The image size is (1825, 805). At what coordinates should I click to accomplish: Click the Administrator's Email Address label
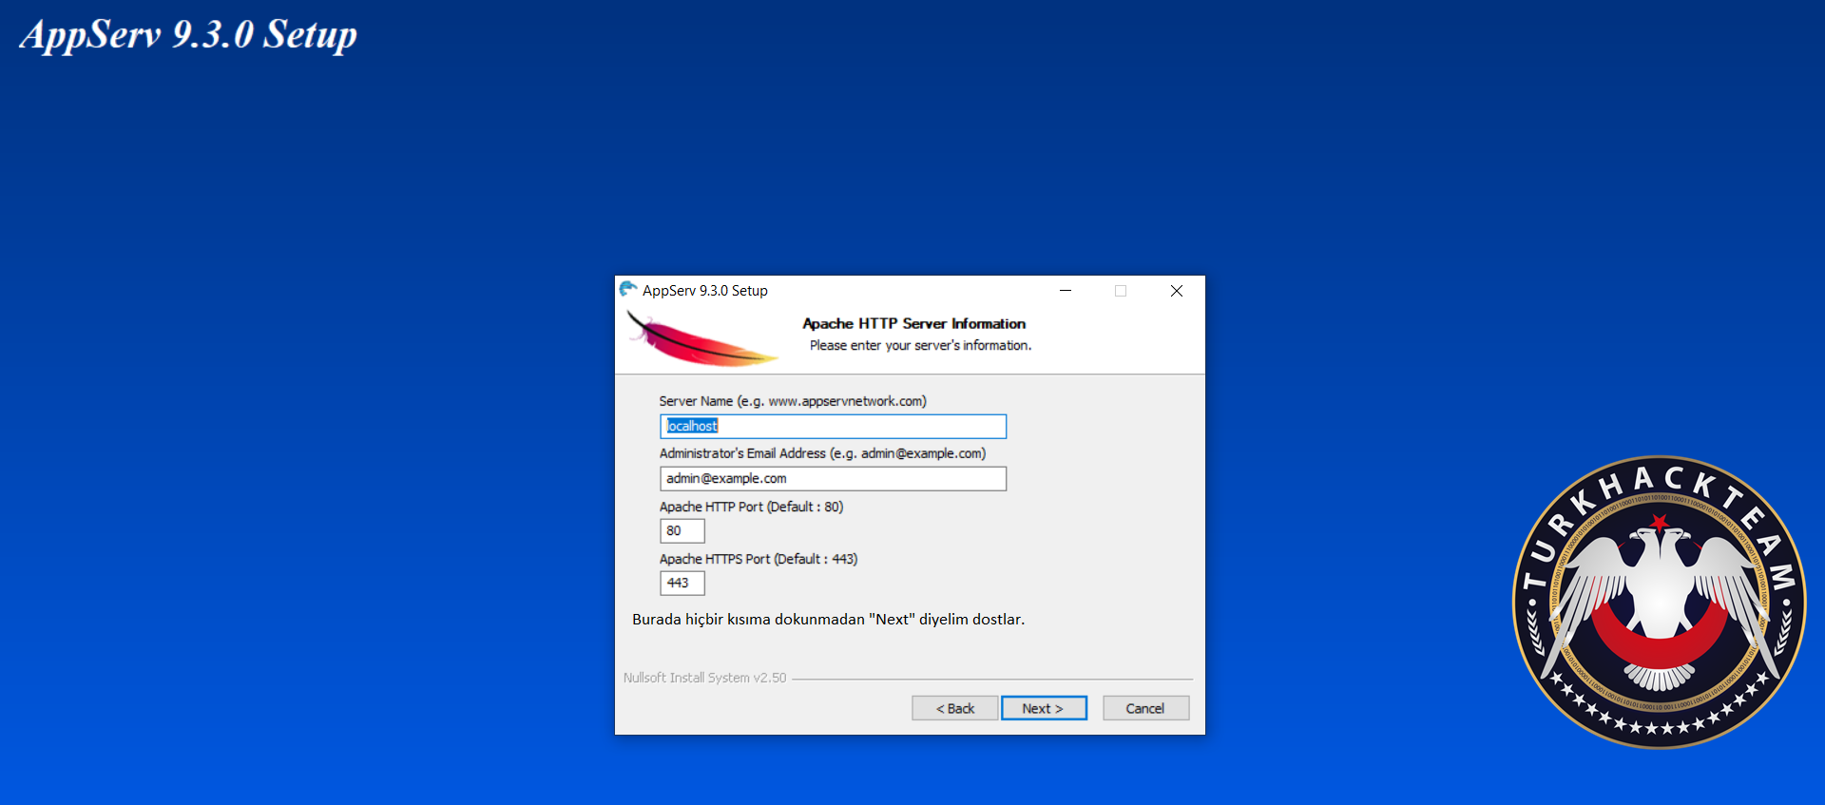822,453
